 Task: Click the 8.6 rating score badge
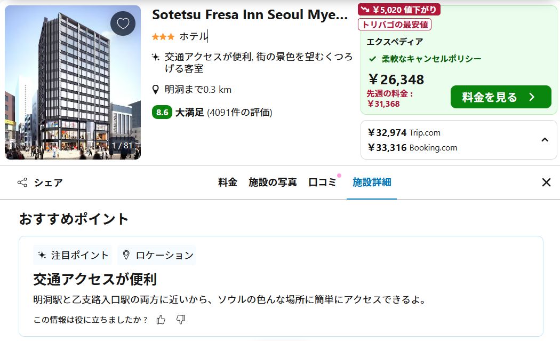pos(162,113)
